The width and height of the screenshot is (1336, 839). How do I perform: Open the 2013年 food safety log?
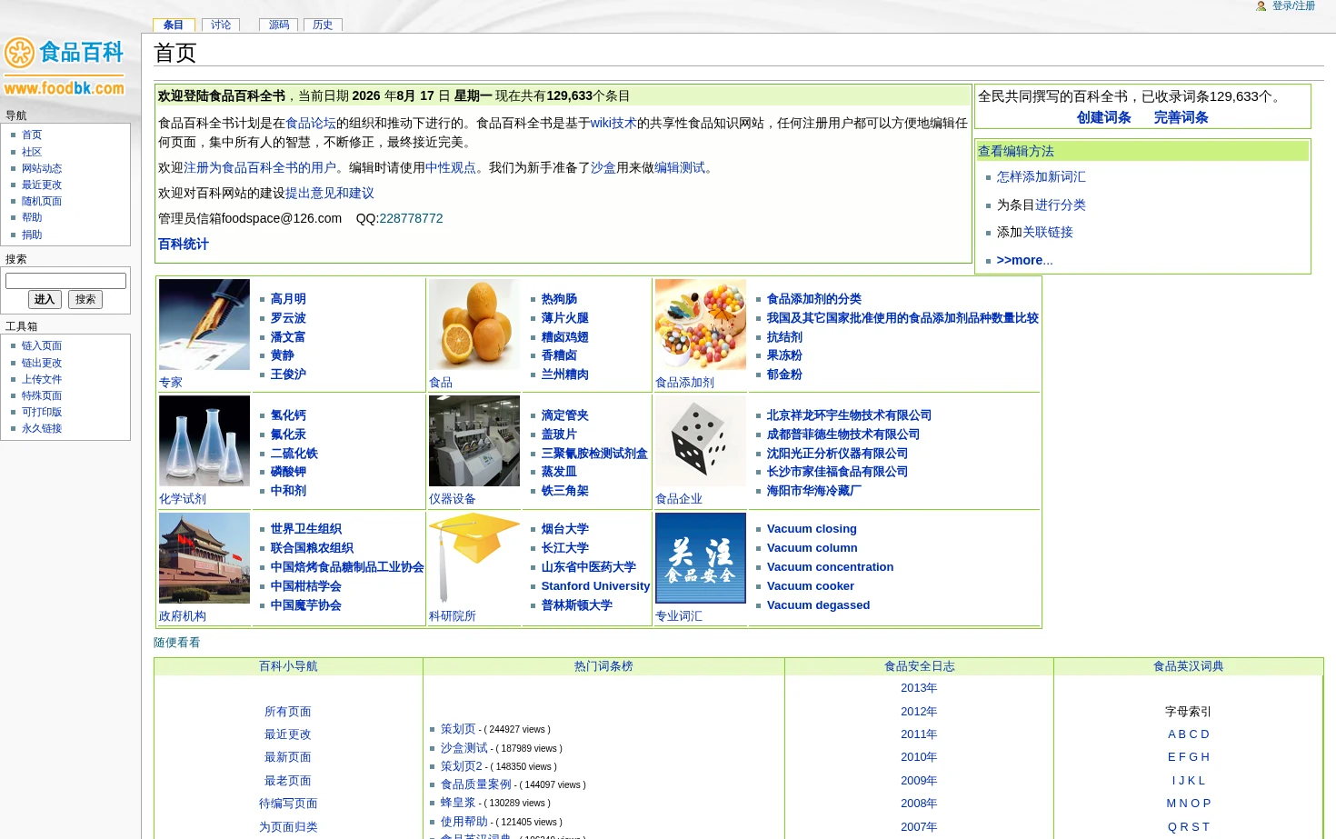coord(919,687)
